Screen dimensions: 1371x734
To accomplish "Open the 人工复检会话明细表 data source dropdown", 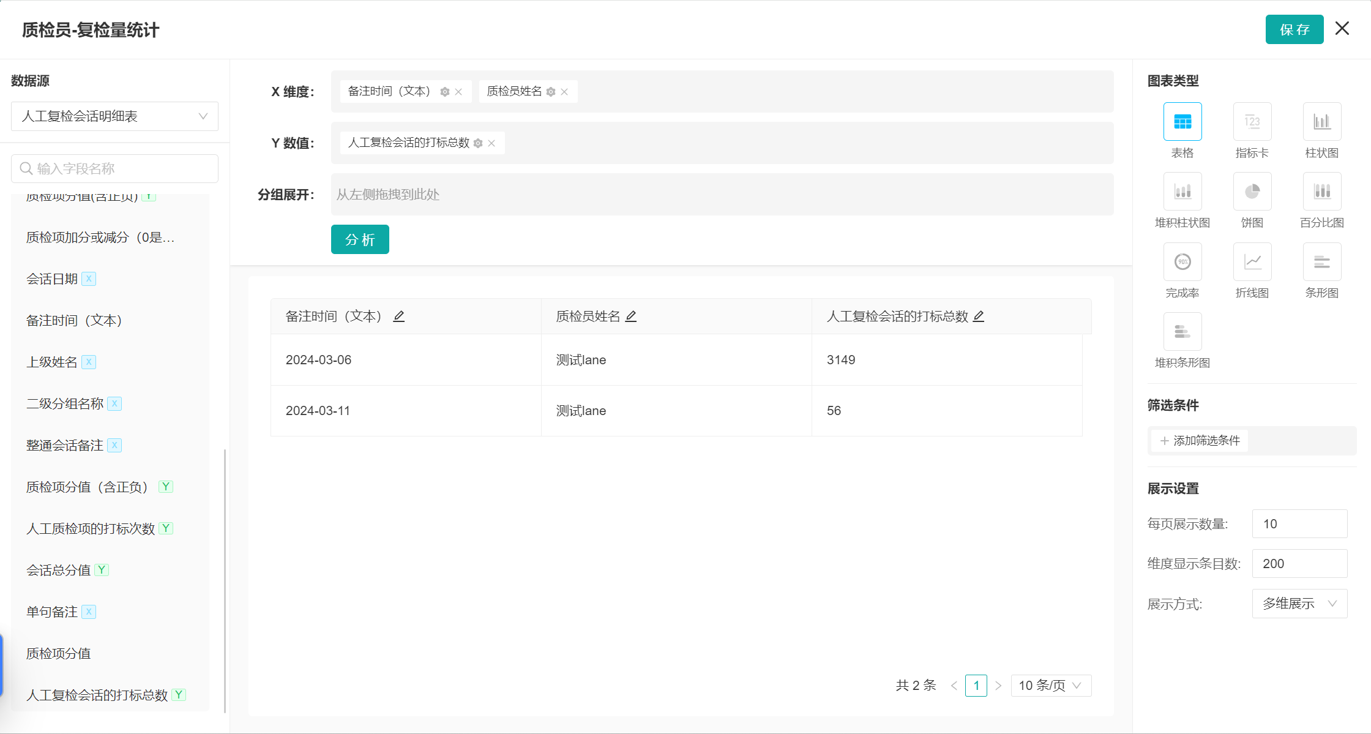I will (x=114, y=116).
